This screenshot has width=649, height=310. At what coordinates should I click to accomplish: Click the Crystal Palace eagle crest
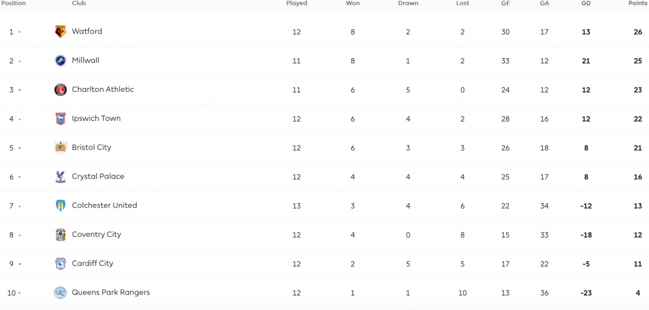[60, 177]
